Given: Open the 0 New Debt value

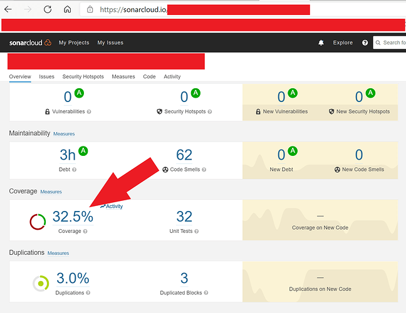Looking at the screenshot, I should click(x=281, y=155).
